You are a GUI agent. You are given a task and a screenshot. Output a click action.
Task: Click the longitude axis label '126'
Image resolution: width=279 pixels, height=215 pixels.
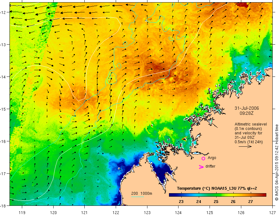(x=241, y=212)
